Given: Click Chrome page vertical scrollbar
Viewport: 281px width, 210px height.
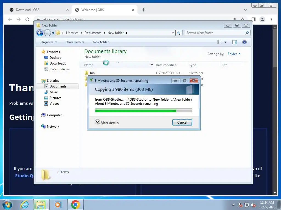Looking at the screenshot, I should coord(275,48).
